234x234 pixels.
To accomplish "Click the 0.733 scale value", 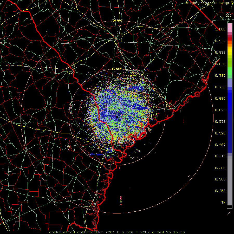I will pyautogui.click(x=220, y=87).
